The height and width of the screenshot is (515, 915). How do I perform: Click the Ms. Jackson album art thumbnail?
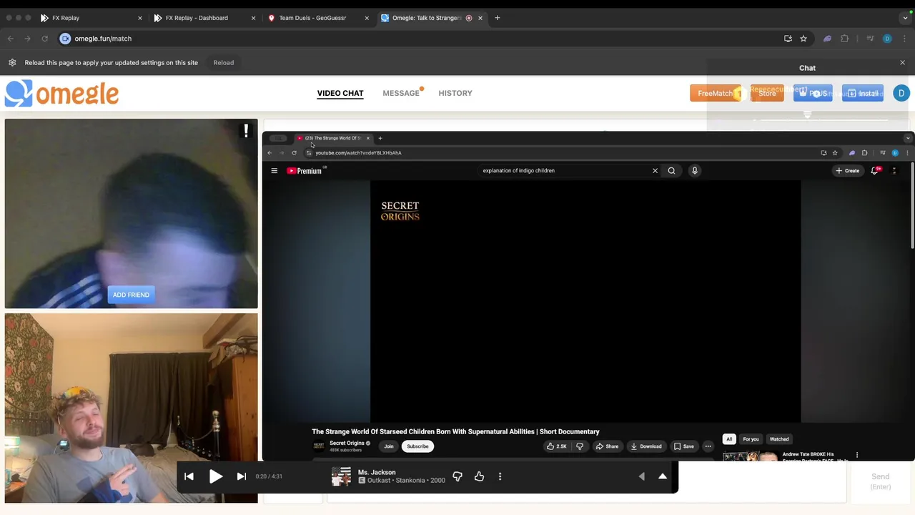click(x=341, y=476)
